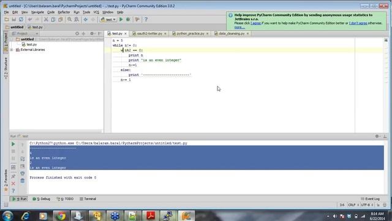This screenshot has width=392, height=221.
Task: Toggle the Favorites side tool window tab
Action: point(6,180)
